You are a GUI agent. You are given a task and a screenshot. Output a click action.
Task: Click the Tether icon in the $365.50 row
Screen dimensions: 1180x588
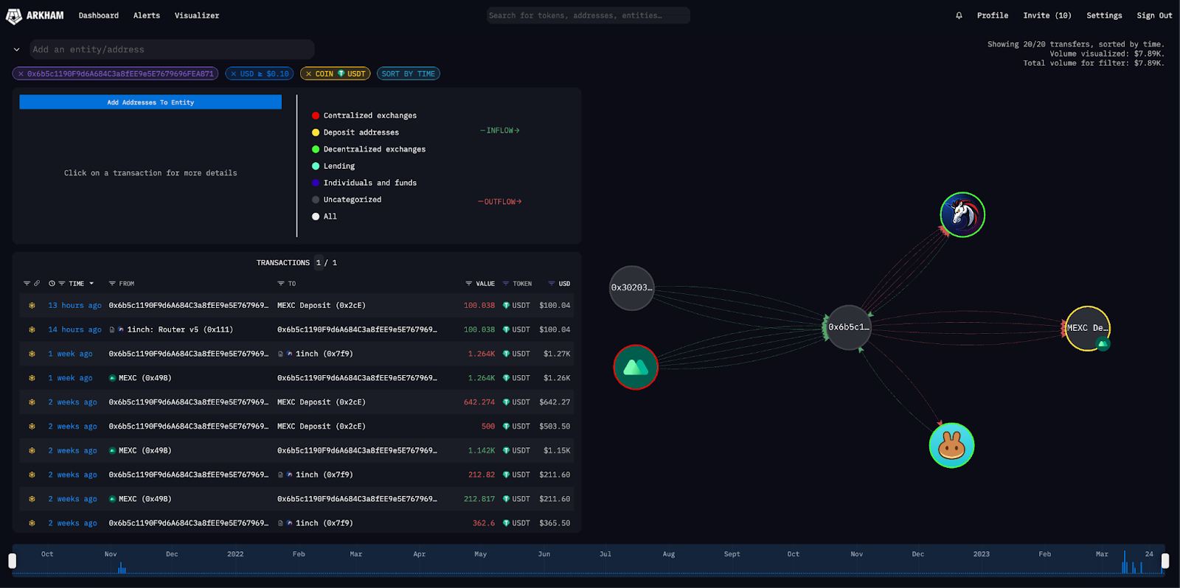click(506, 523)
